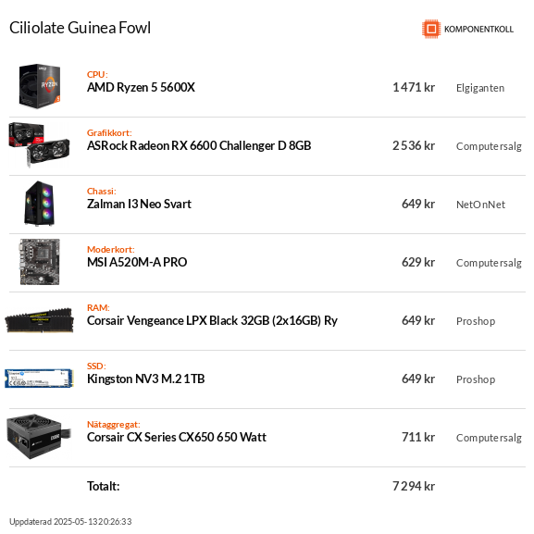Viewport: 534px width, 534px height.
Task: Visit the Elgiganten store link
Action: [x=480, y=88]
